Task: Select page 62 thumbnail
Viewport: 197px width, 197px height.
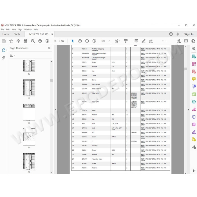Action: tap(29, 66)
